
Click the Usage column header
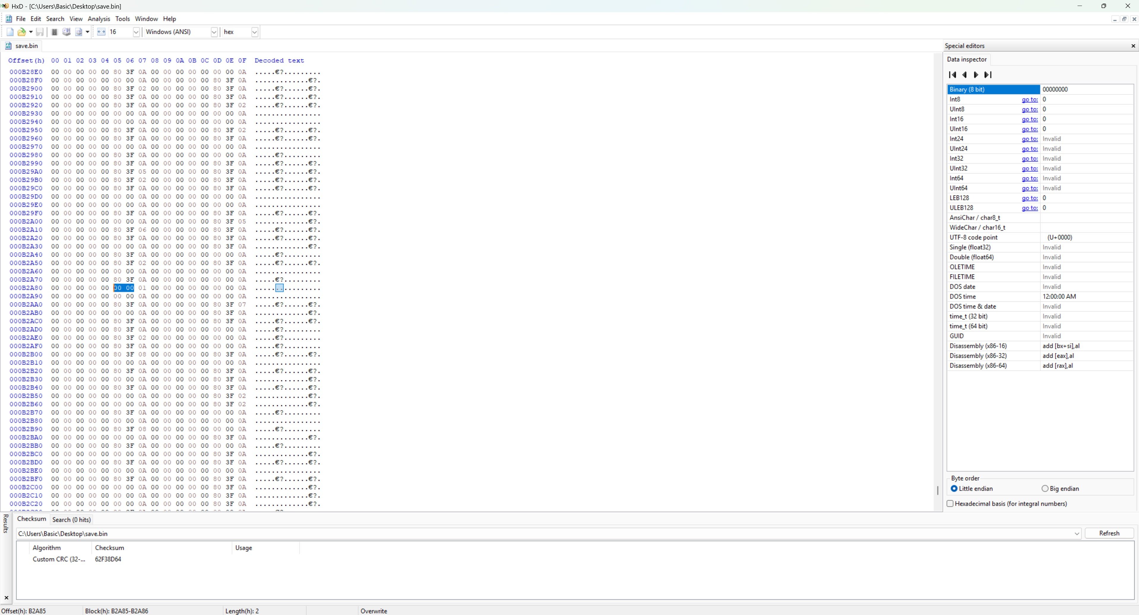265,548
